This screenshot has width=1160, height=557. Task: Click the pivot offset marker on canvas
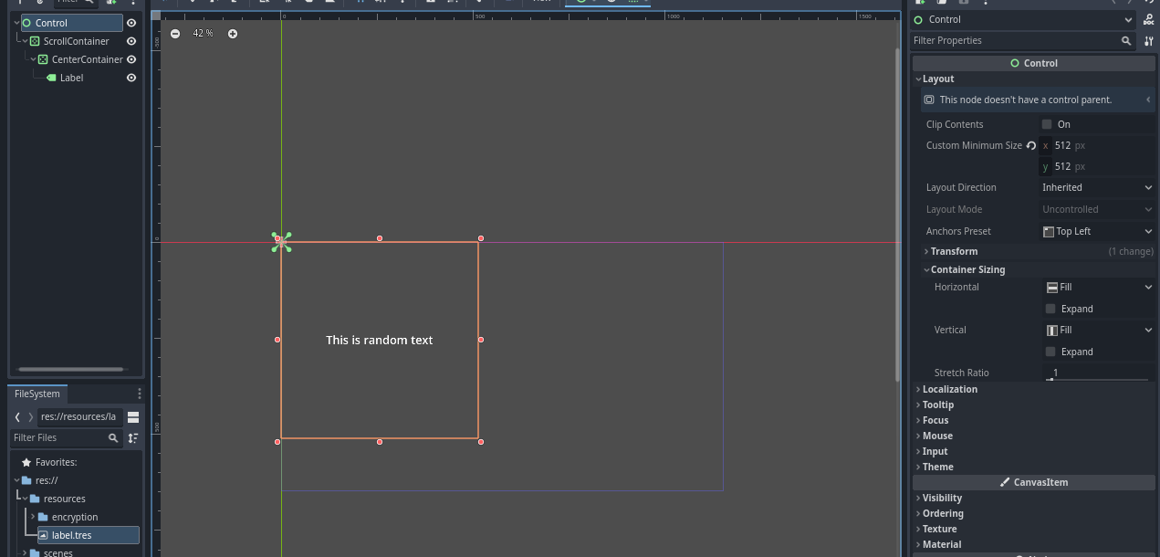click(281, 242)
